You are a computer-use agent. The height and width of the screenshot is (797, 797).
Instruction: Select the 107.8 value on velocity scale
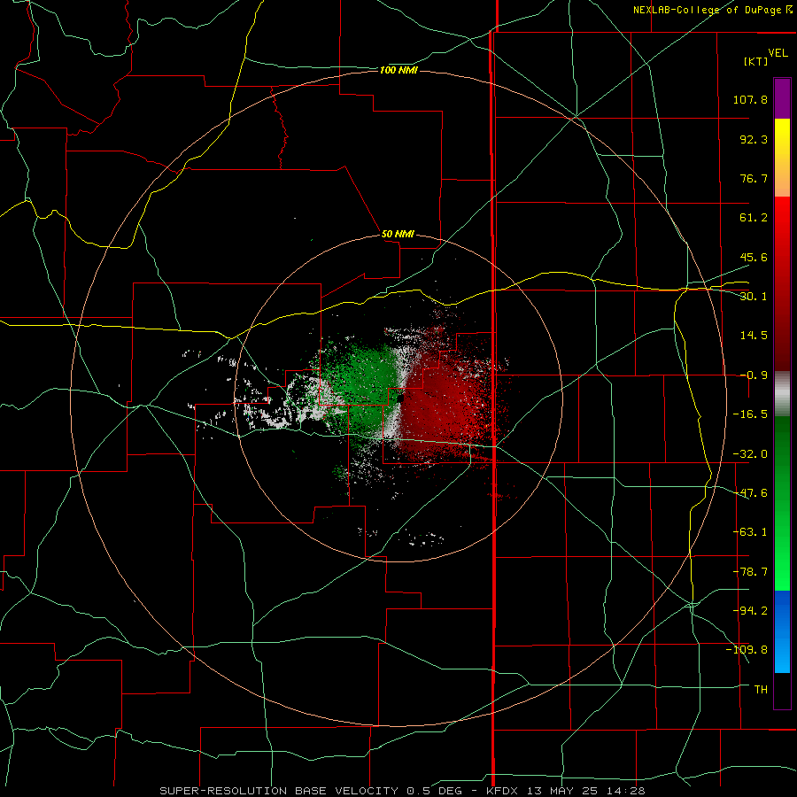[x=750, y=99]
